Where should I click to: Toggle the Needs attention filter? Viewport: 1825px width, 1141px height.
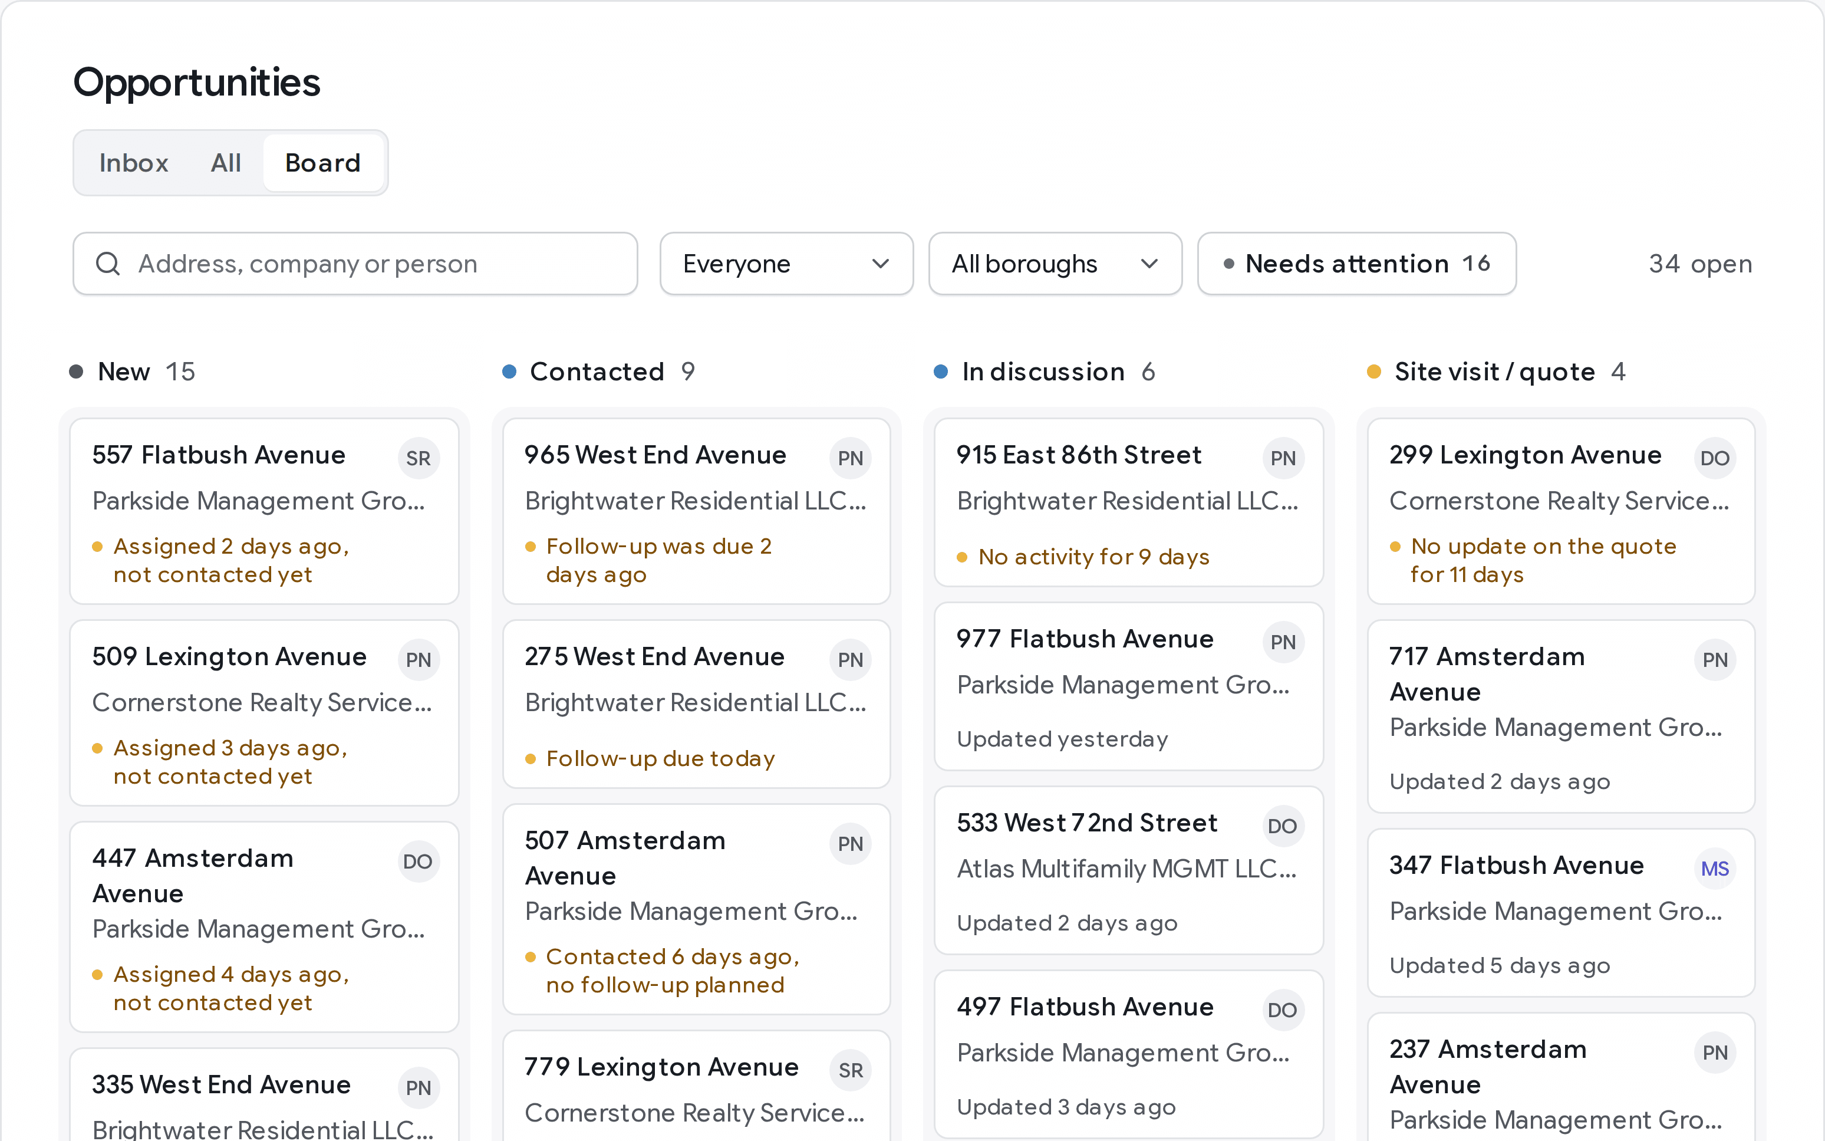[x=1357, y=264]
